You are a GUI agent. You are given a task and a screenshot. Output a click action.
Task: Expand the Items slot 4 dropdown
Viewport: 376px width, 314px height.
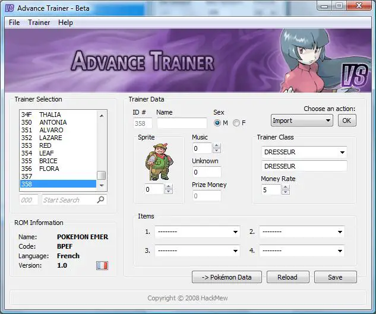302,250
